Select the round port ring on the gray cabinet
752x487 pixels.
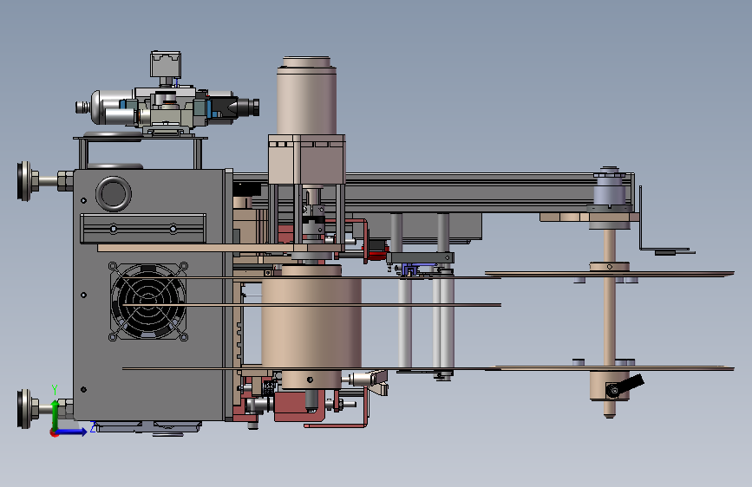(114, 193)
